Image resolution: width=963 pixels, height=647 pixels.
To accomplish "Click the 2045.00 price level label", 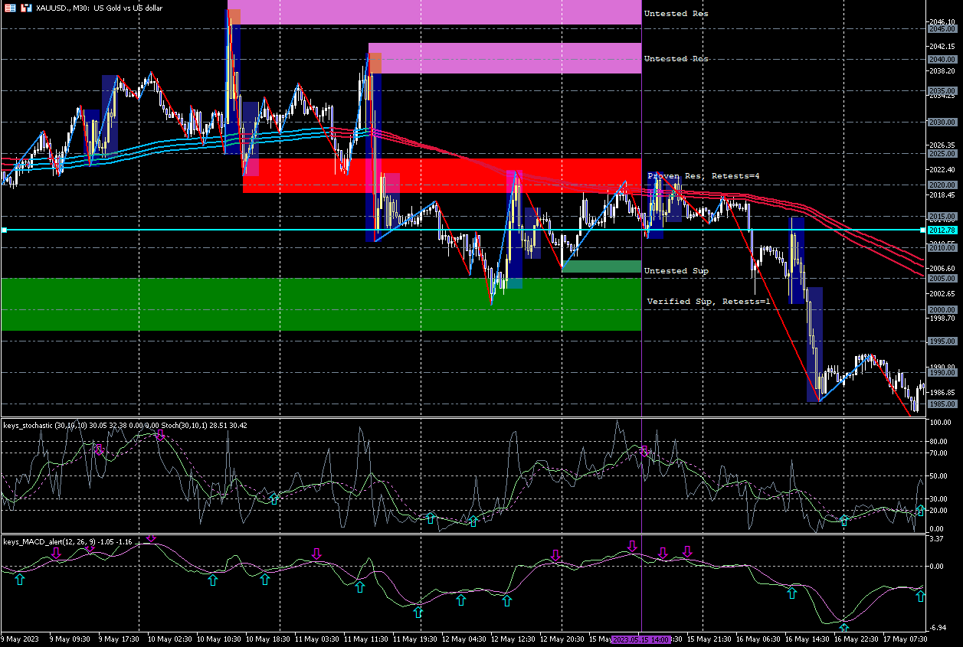I will point(942,28).
